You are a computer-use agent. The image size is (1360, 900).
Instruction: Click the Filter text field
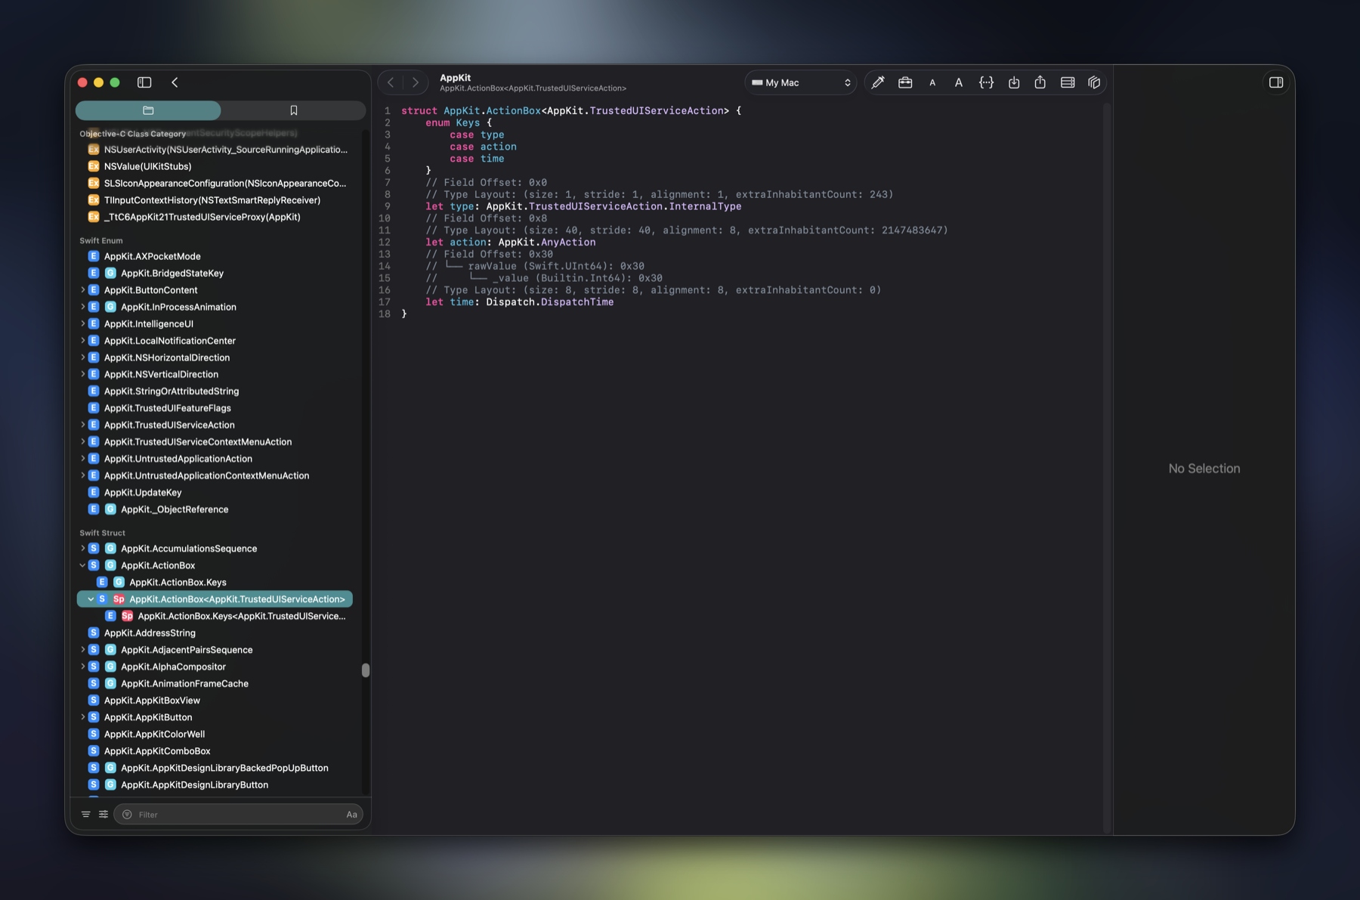click(238, 815)
